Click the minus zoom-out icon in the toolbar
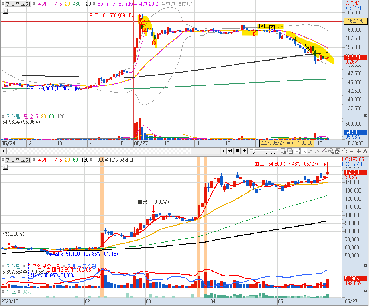Screen dimensions: 369x306 (x=352, y=151)
